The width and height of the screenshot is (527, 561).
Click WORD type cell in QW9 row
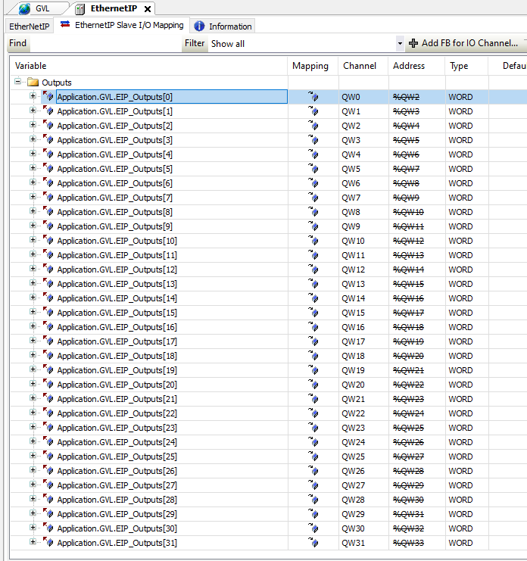click(467, 226)
